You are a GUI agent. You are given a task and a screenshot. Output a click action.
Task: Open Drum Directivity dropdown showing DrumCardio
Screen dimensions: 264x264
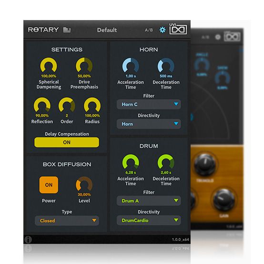pos(149,220)
